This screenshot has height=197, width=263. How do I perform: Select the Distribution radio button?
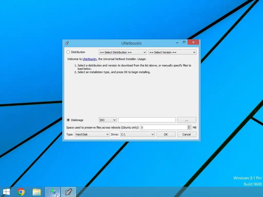tap(68, 52)
